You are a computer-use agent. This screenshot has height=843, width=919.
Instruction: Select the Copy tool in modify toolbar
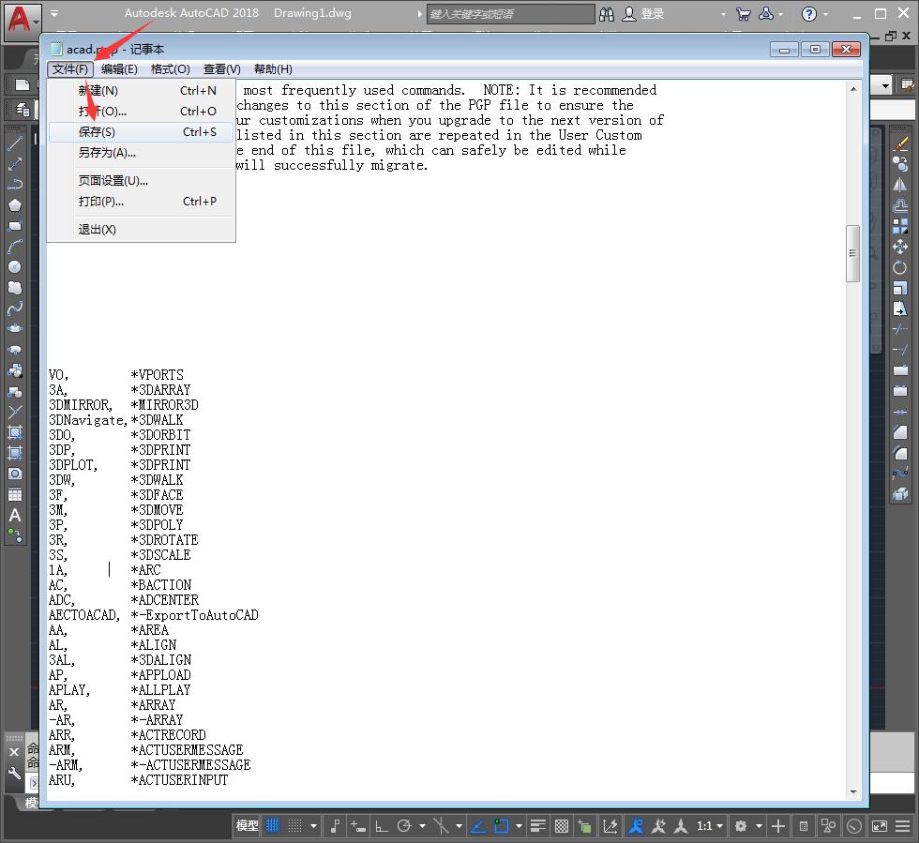[x=899, y=164]
